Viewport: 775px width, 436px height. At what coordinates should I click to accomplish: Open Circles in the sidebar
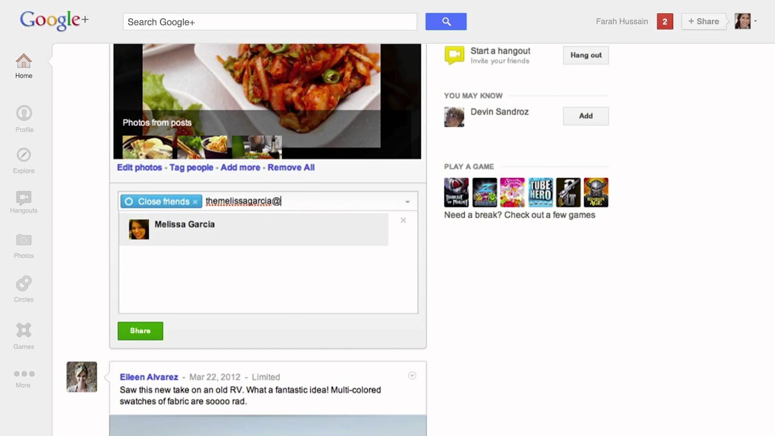(24, 289)
